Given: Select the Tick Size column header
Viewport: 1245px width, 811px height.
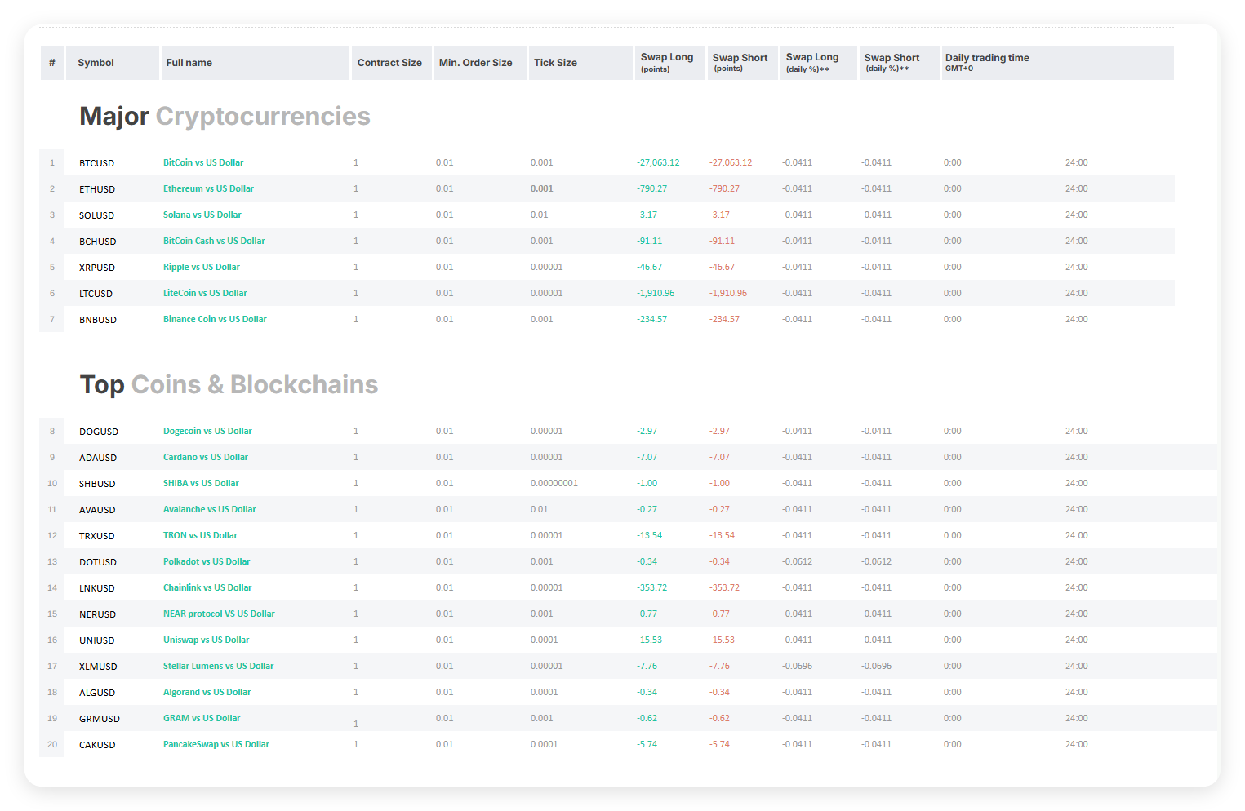Looking at the screenshot, I should click(x=580, y=63).
